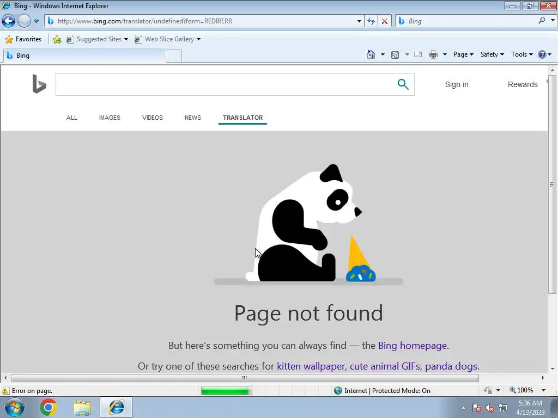Image resolution: width=558 pixels, height=418 pixels.
Task: Click the teal search magnifier on Bing
Action: [403, 84]
